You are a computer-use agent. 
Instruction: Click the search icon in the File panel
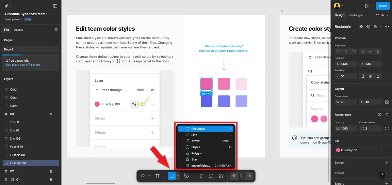(56, 30)
